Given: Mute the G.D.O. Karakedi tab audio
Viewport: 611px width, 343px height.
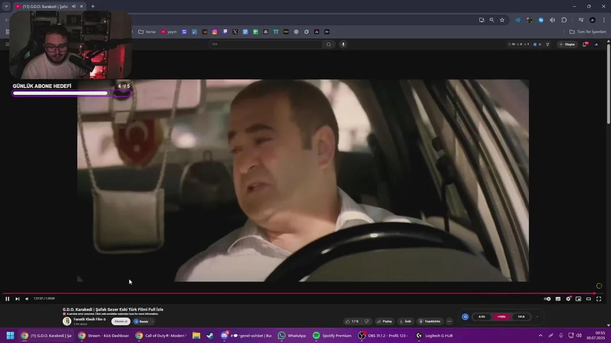Looking at the screenshot, I should point(74,7).
